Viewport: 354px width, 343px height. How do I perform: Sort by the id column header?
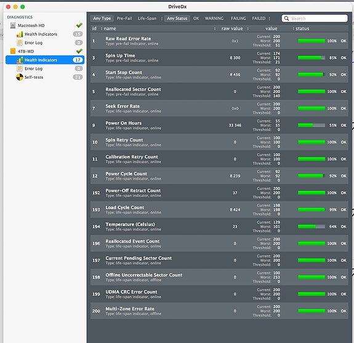pos(94,28)
